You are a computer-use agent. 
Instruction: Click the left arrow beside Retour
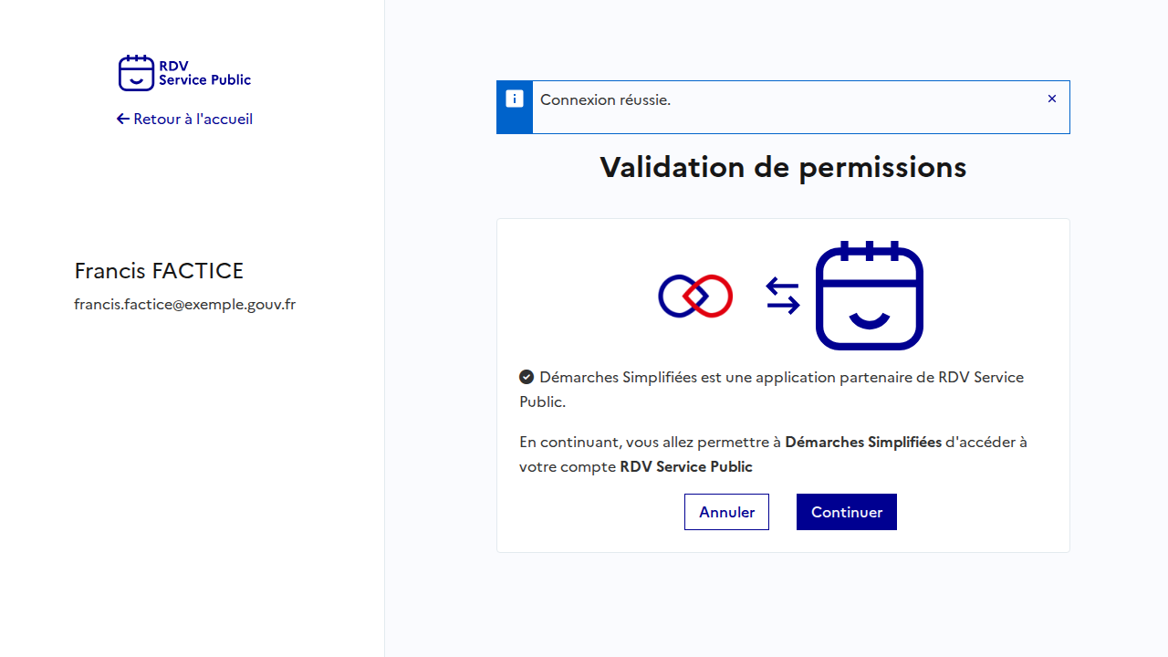coord(123,119)
